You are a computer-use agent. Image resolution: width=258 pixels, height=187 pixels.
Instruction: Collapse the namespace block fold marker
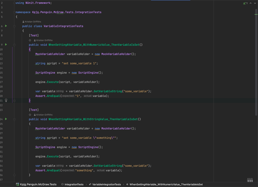[x=14, y=12]
